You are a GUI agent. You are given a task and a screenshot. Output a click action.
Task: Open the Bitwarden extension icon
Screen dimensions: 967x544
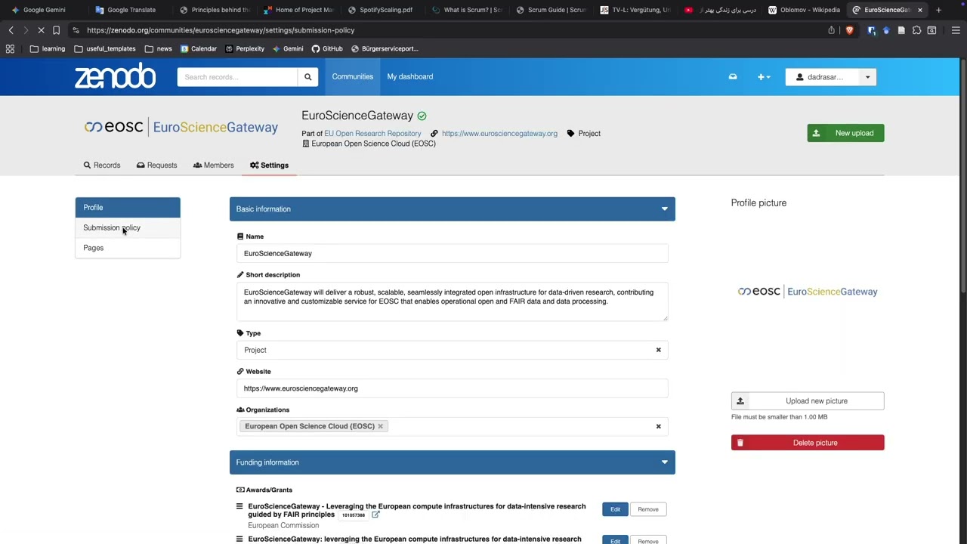871,30
